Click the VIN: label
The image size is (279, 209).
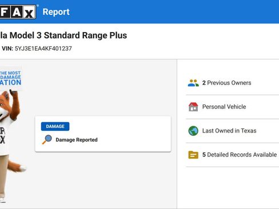pyautogui.click(x=7, y=49)
